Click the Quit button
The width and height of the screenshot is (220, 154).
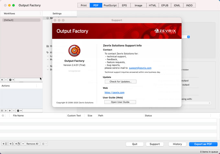click(135, 144)
